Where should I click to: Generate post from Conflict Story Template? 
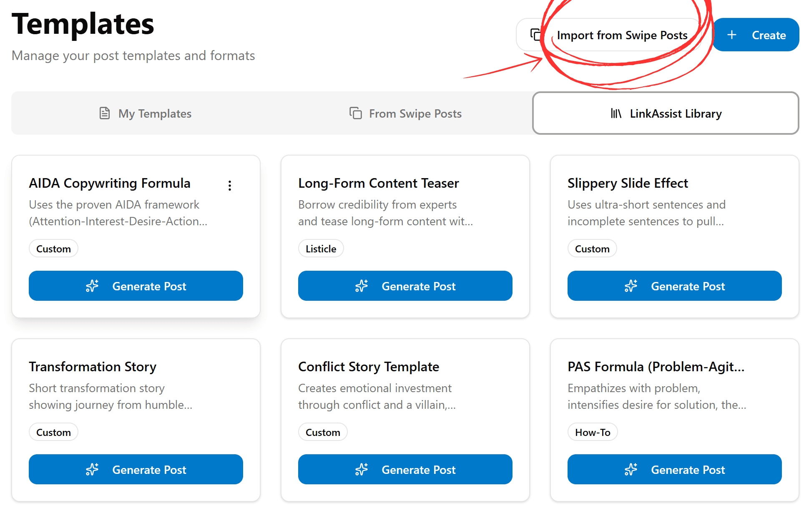405,469
